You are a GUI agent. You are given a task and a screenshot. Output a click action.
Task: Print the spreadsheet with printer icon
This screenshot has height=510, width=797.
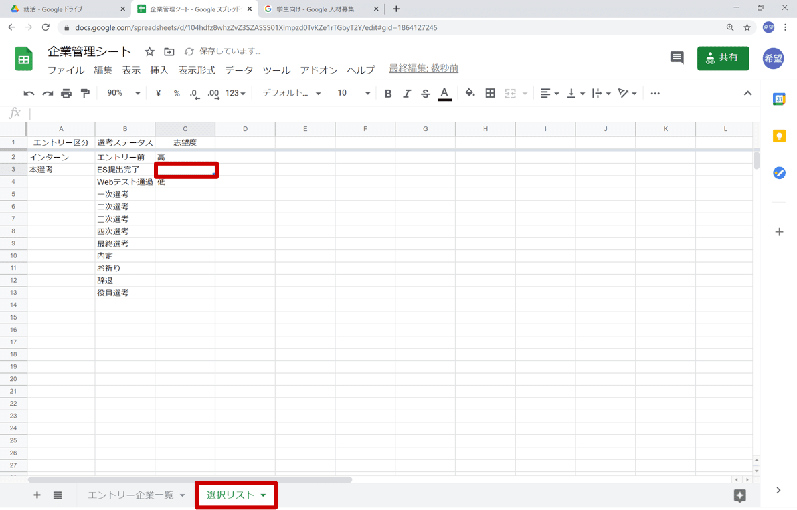coord(66,94)
